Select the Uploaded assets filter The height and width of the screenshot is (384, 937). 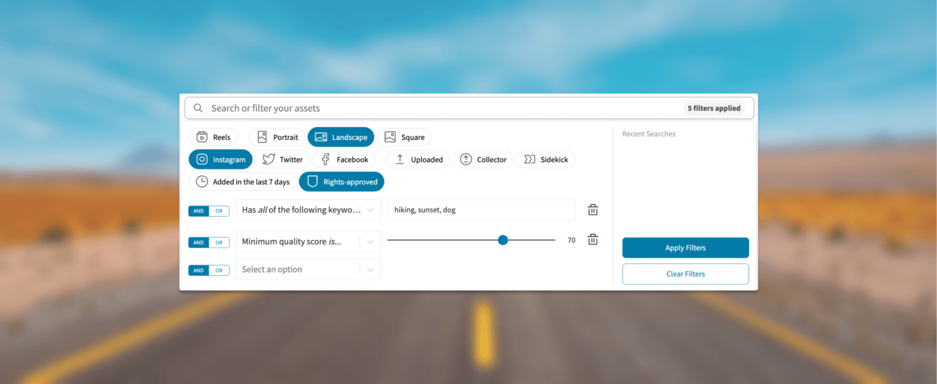pos(418,159)
